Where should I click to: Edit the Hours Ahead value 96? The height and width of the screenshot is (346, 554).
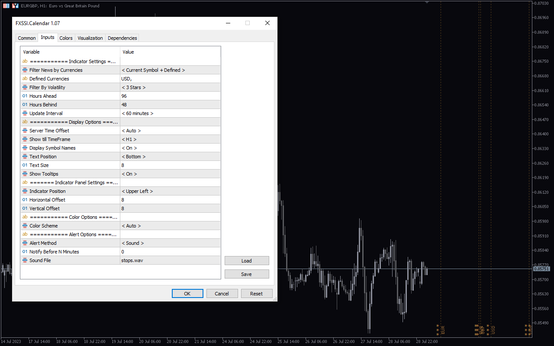[171, 96]
